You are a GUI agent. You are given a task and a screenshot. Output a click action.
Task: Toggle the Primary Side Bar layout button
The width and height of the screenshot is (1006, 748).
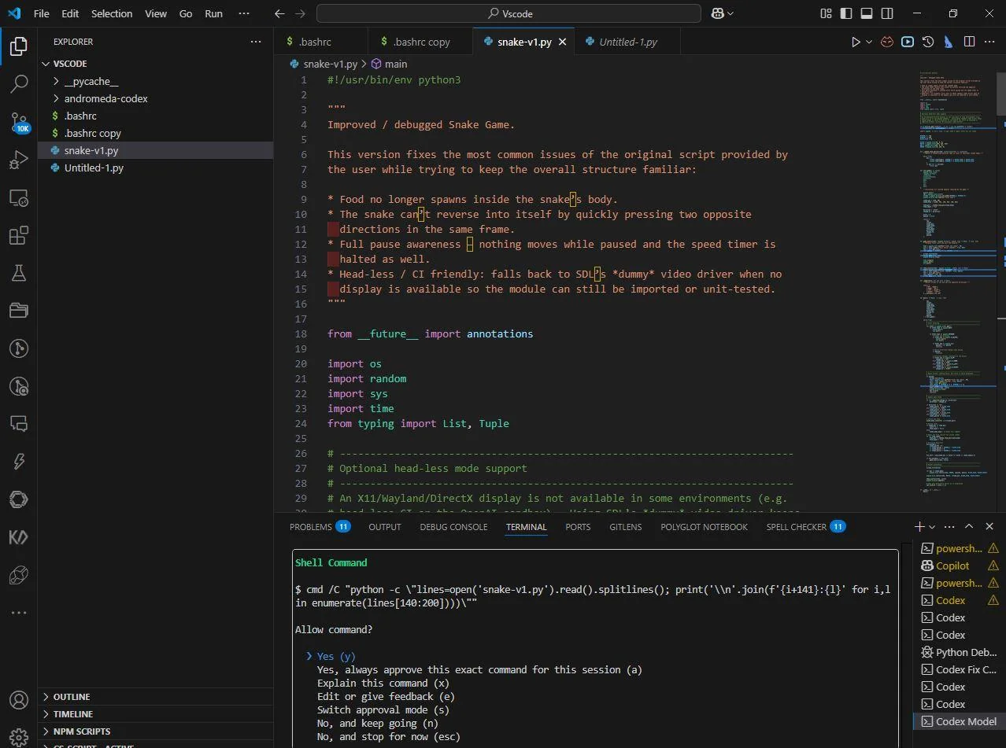[x=845, y=13]
